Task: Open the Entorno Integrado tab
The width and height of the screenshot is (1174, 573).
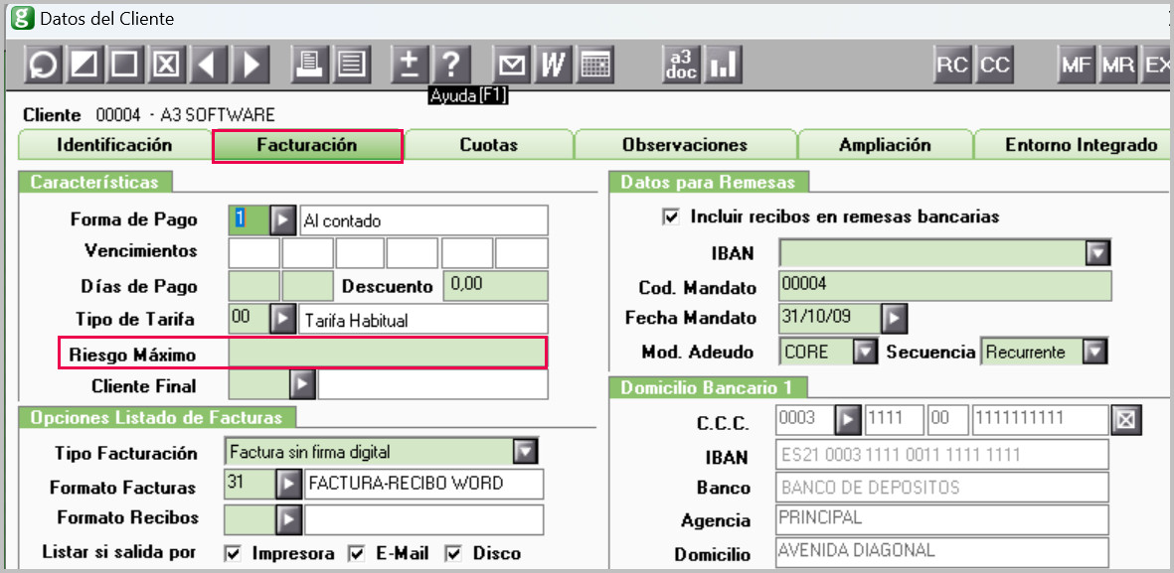Action: tap(1071, 145)
